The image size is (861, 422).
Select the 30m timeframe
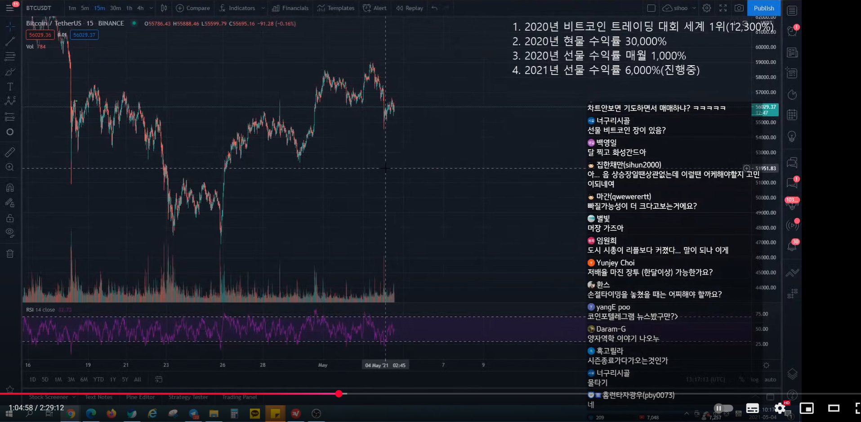click(116, 8)
